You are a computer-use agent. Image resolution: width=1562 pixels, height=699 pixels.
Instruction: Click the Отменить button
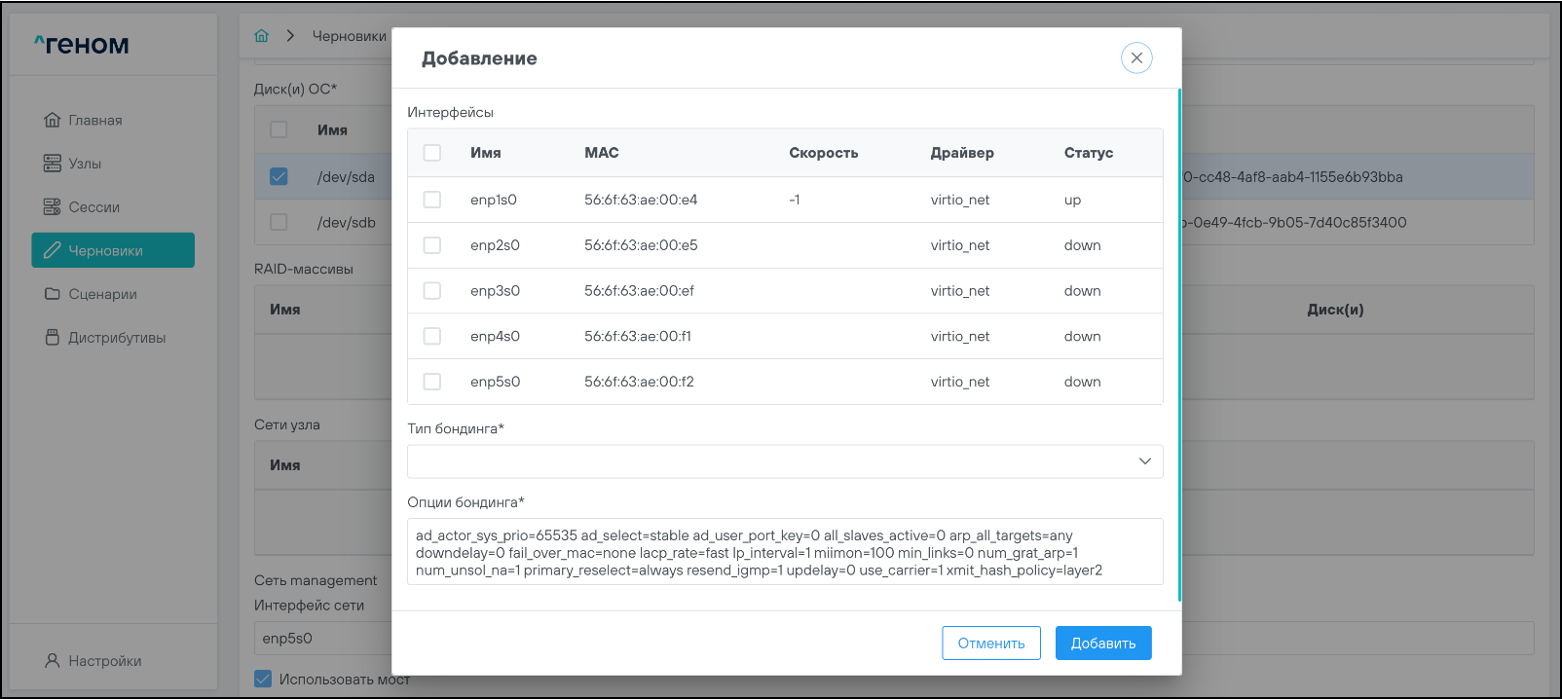pos(990,644)
